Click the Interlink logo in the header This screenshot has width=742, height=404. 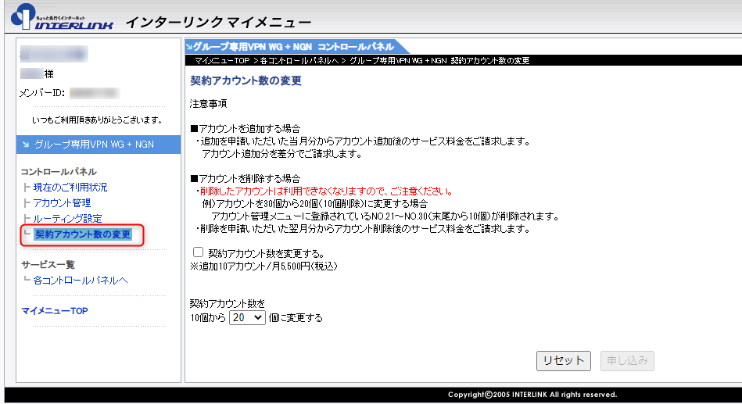63,18
